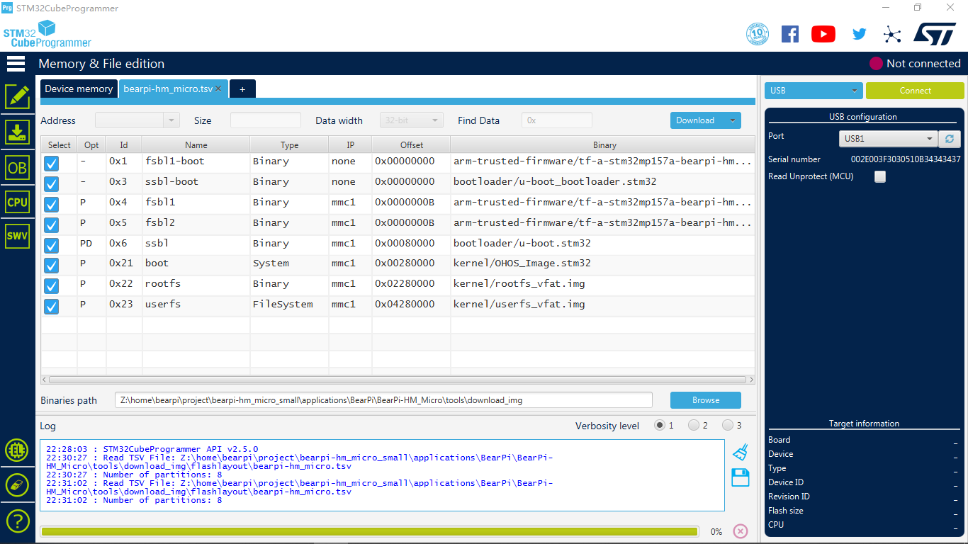Cancel the operation beside progress bar
The height and width of the screenshot is (544, 968).
point(741,531)
